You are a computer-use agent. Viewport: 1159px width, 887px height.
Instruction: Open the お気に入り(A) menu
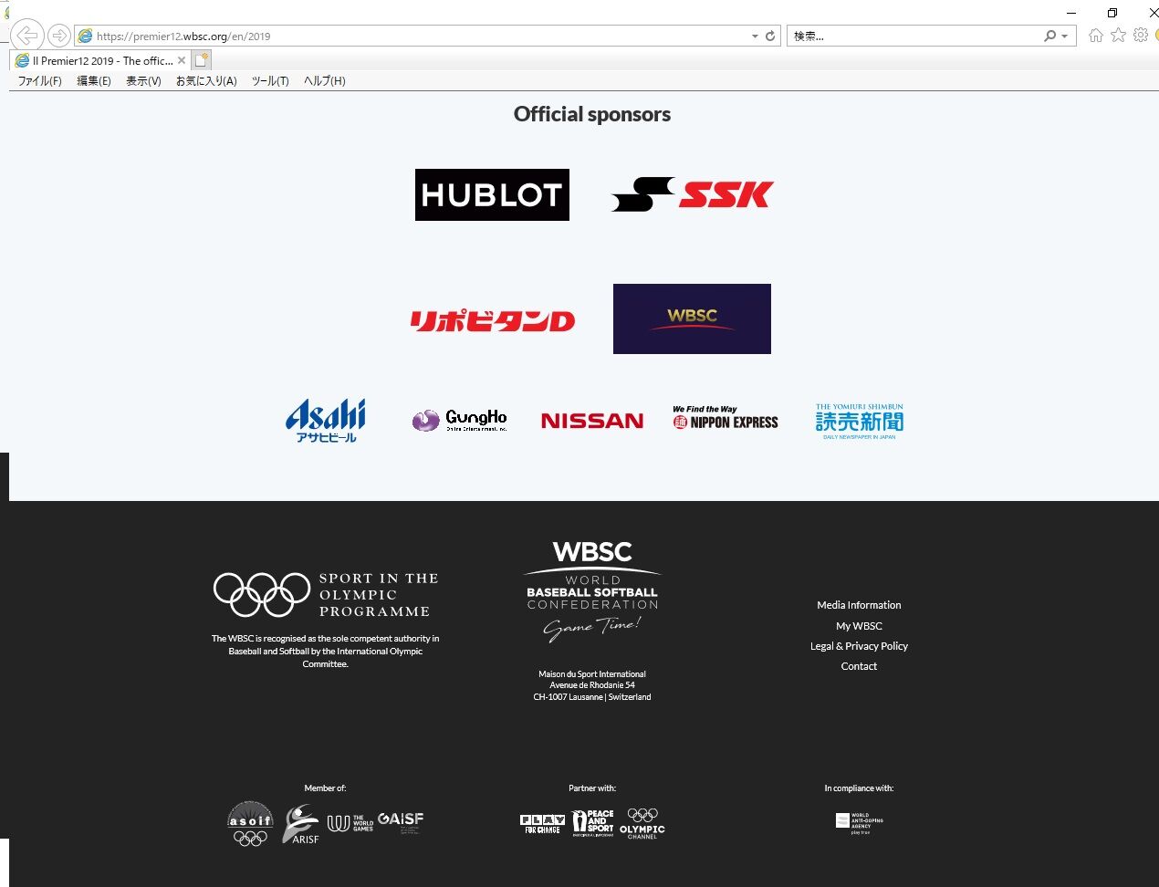206,81
